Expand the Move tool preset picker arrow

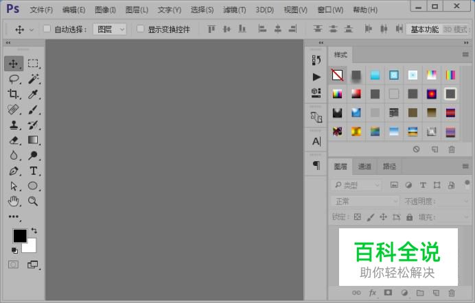32,30
